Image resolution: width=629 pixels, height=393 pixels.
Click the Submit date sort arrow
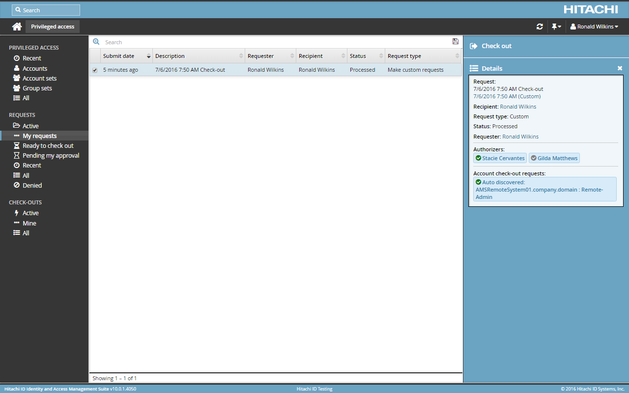(148, 56)
